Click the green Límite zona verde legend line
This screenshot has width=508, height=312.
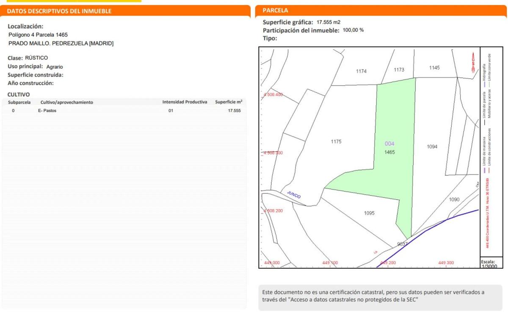click(489, 85)
